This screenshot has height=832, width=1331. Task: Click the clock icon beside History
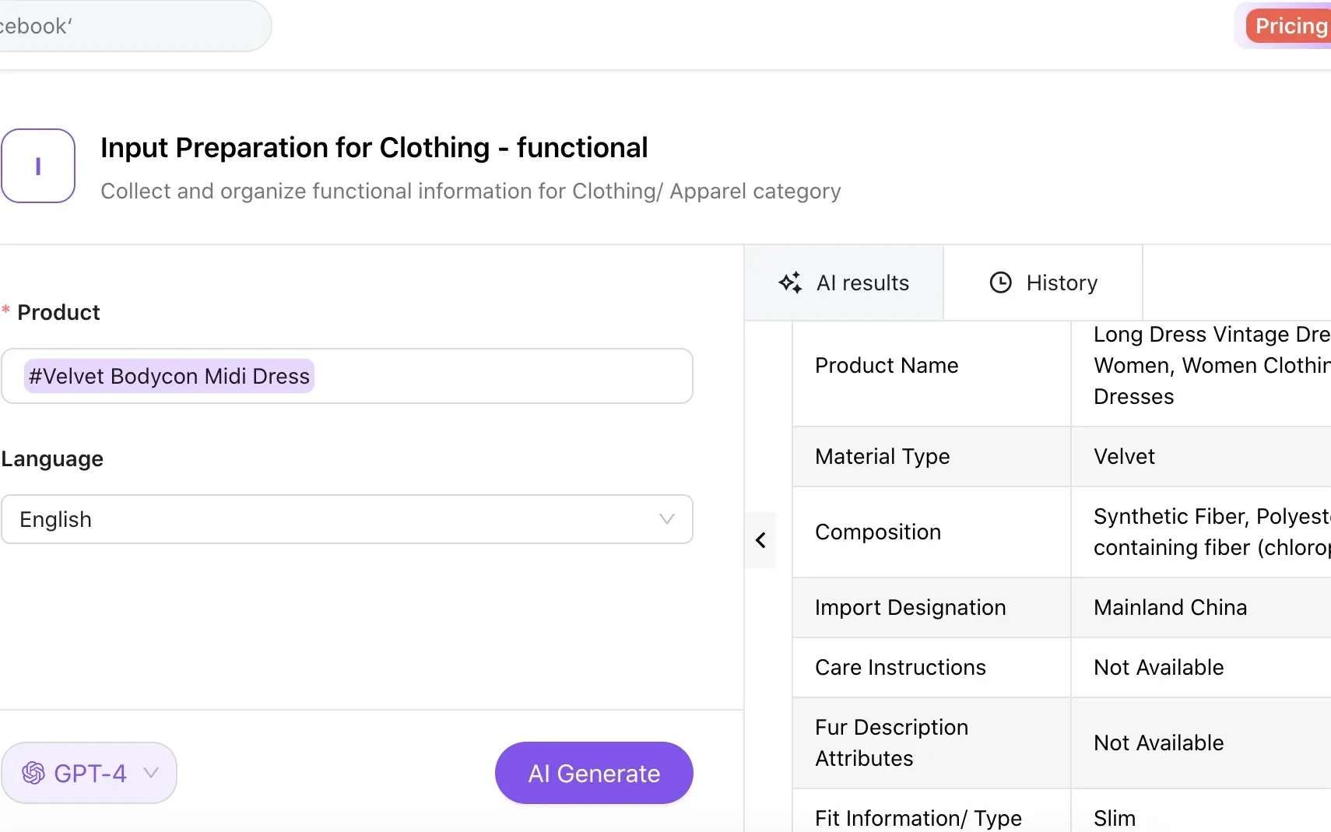click(x=999, y=283)
